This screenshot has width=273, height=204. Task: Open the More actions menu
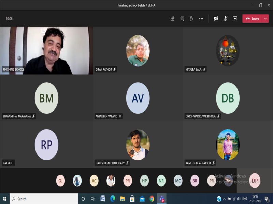pyautogui.click(x=201, y=19)
